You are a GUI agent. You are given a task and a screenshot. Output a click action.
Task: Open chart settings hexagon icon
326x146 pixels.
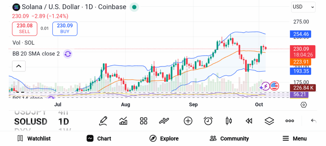click(x=303, y=105)
